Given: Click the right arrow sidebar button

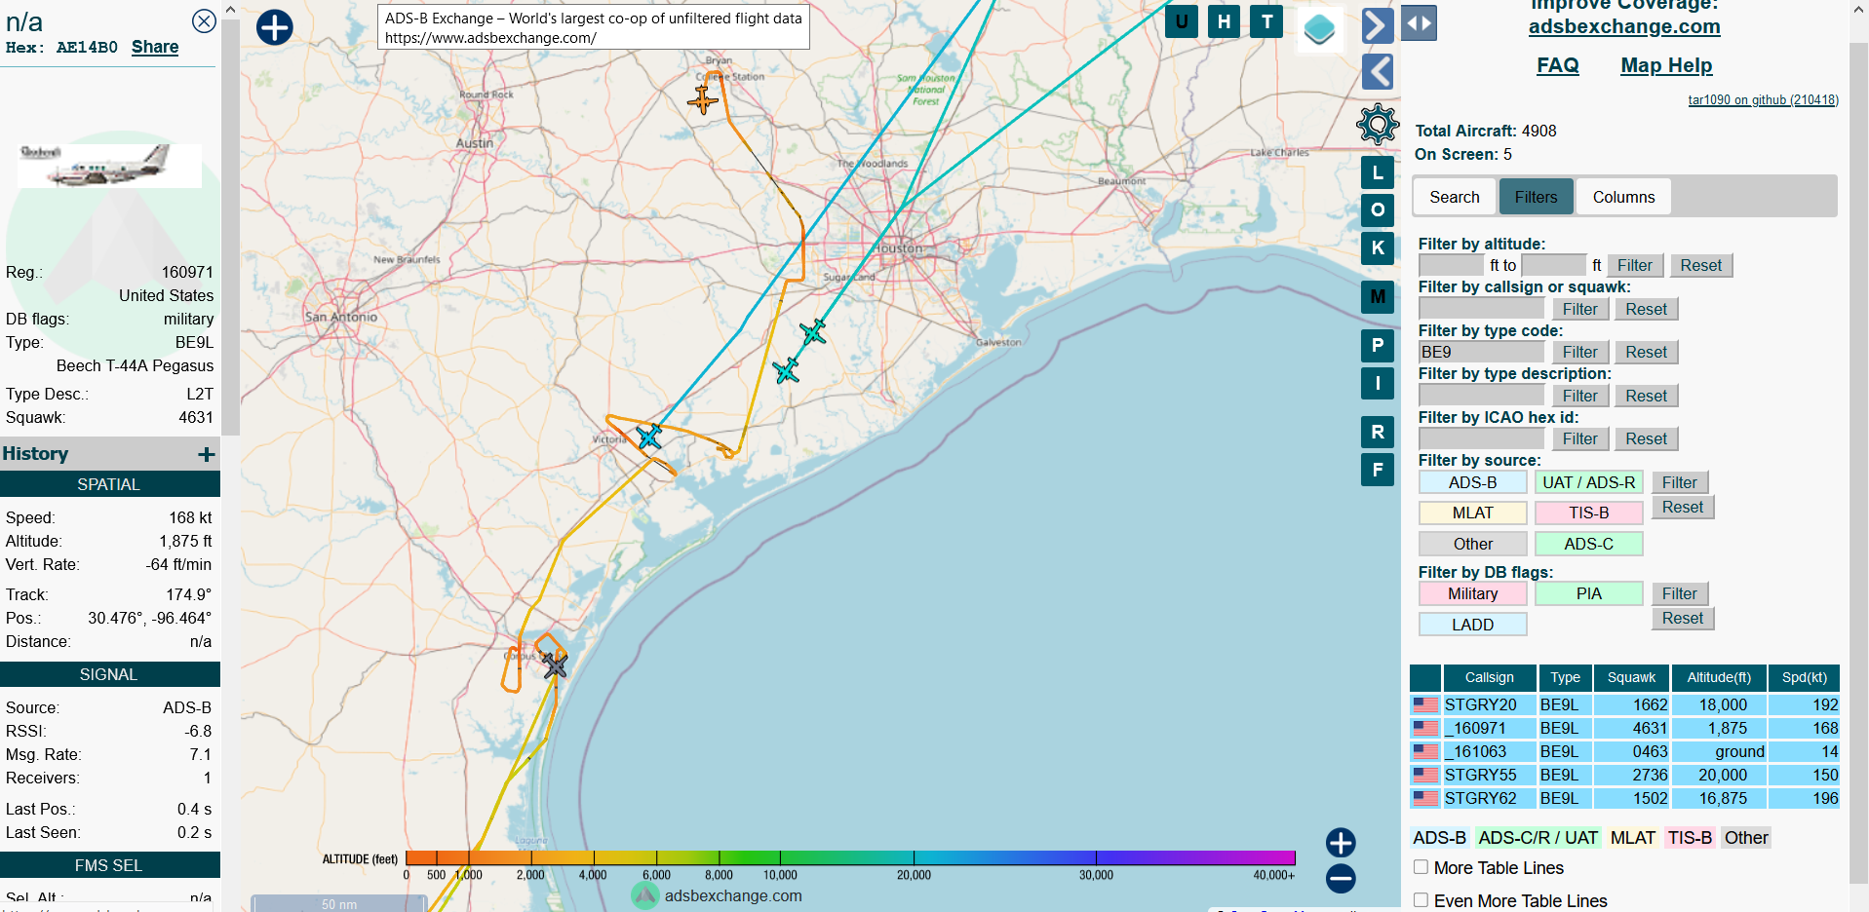Looking at the screenshot, I should tap(1378, 24).
